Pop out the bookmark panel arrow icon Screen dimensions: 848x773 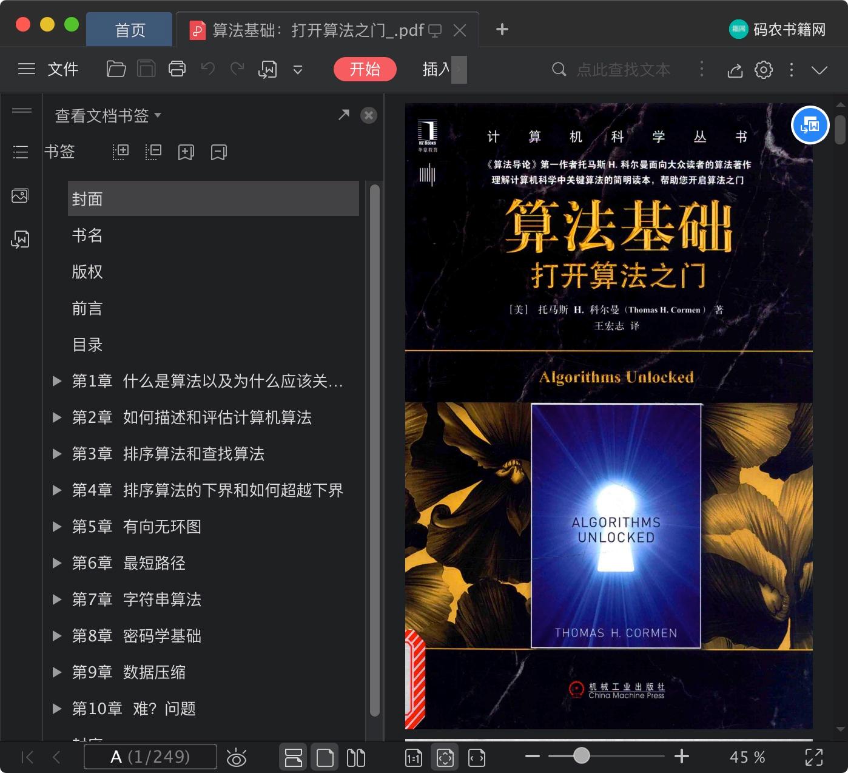pos(344,115)
